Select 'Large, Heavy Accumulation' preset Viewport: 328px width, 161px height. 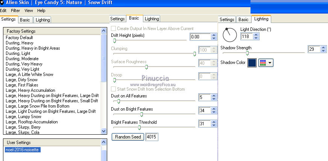pyautogui.click(x=30, y=90)
